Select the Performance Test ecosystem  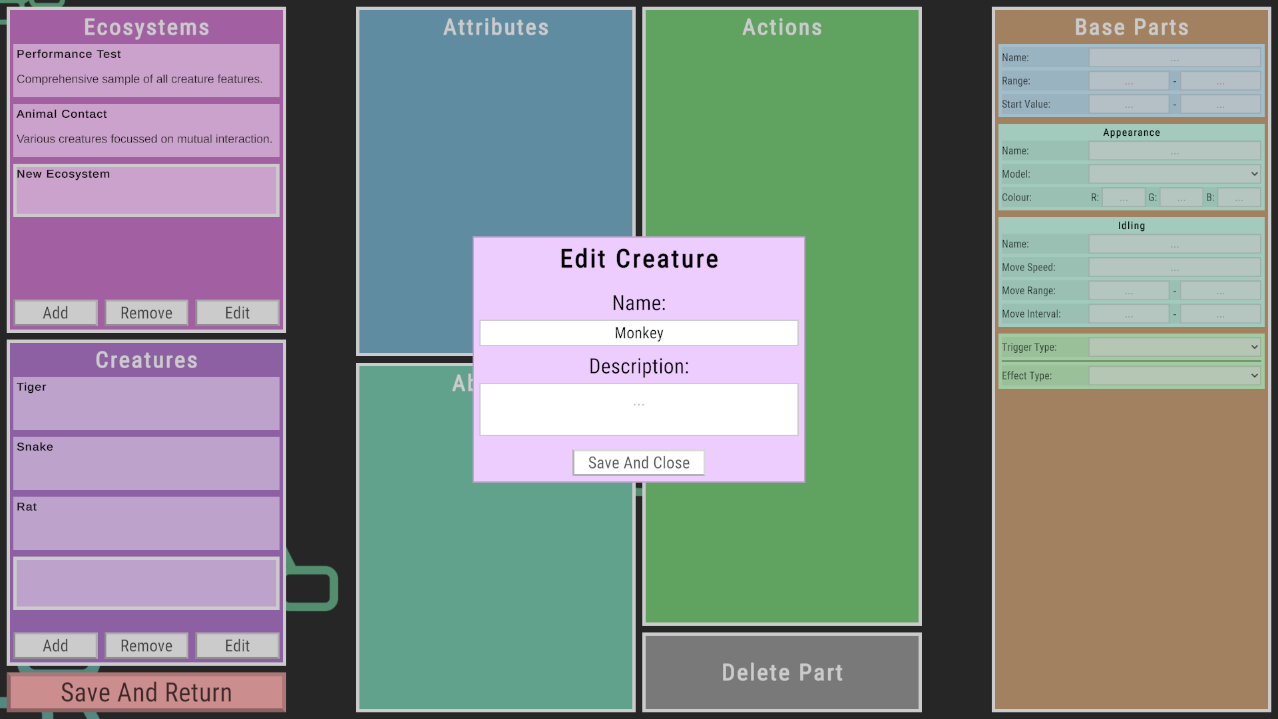[146, 70]
